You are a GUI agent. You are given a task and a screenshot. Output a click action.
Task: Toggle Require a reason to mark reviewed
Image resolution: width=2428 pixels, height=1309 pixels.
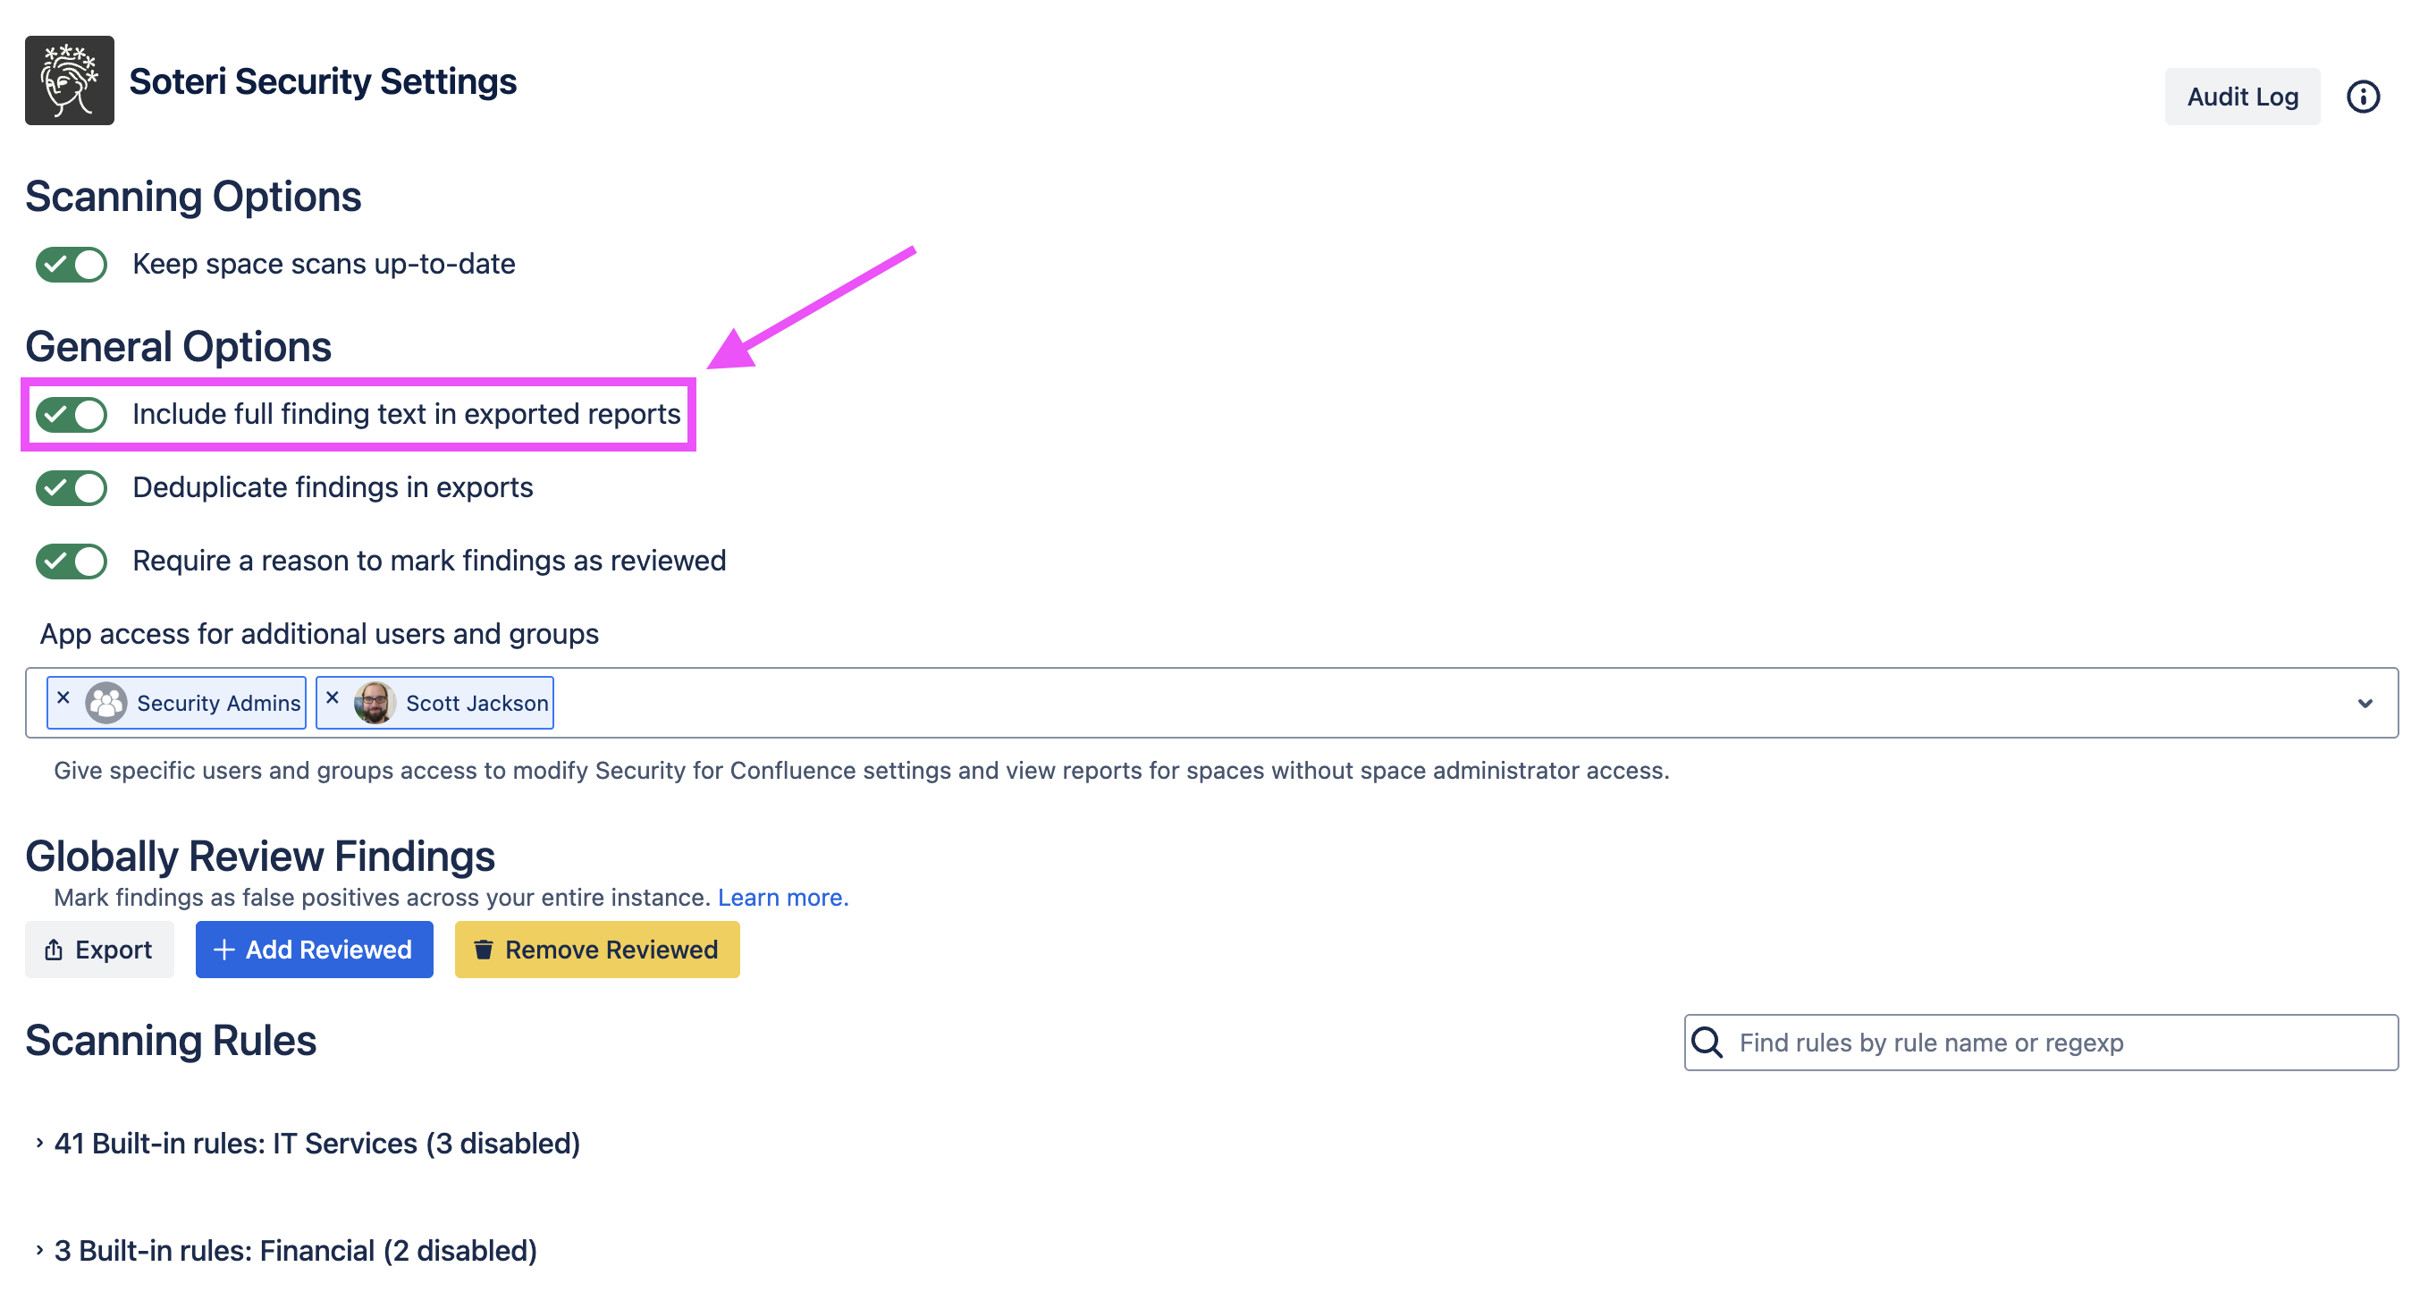(72, 562)
